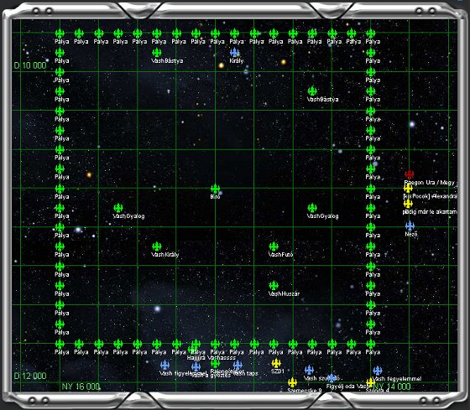Click the D 10 000 coordinate label

(x=30, y=65)
